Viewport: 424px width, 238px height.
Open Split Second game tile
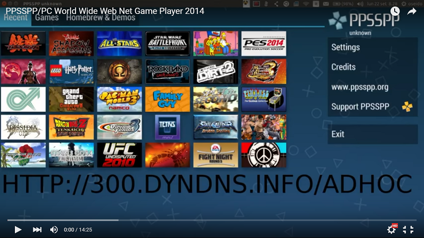pos(216,99)
